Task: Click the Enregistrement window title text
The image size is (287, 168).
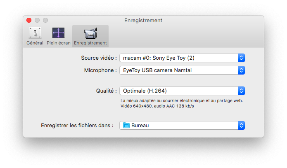Action: pyautogui.click(x=143, y=20)
